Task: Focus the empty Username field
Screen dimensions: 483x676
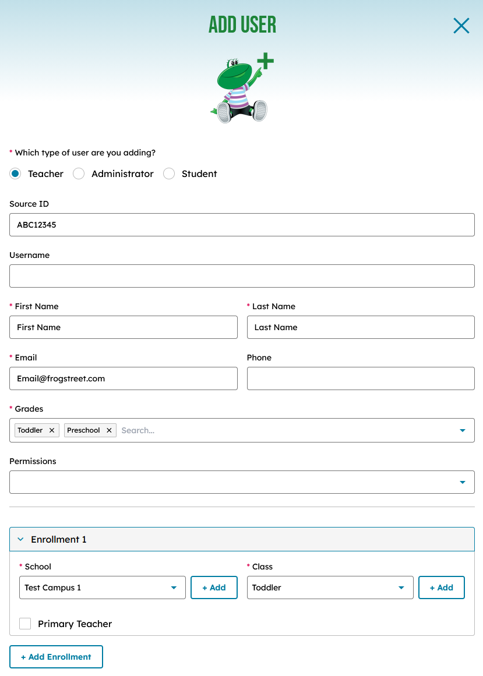Action: pos(242,276)
